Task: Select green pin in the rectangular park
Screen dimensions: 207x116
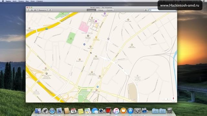Action: 71,38
